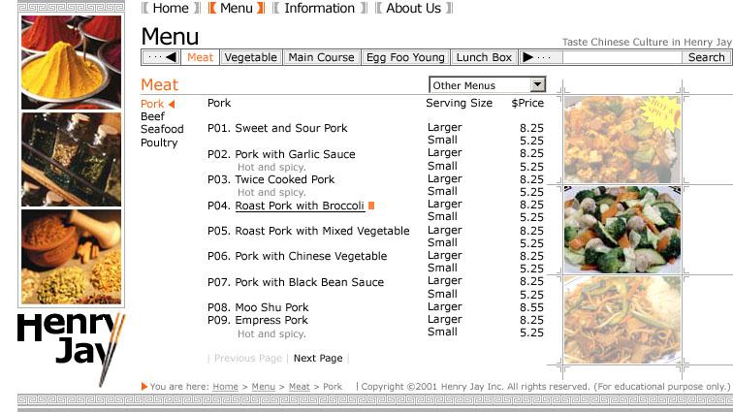The height and width of the screenshot is (412, 733).
Task: Click the orange arrow before You are here
Action: tap(143, 386)
